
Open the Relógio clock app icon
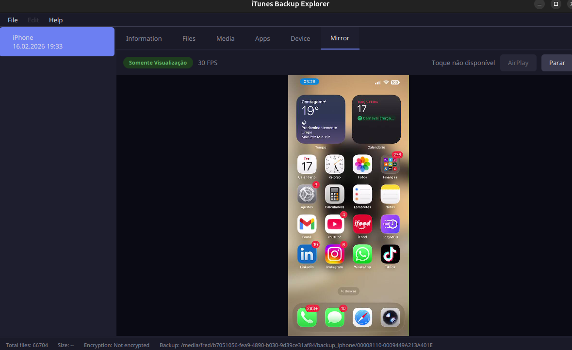coord(335,164)
